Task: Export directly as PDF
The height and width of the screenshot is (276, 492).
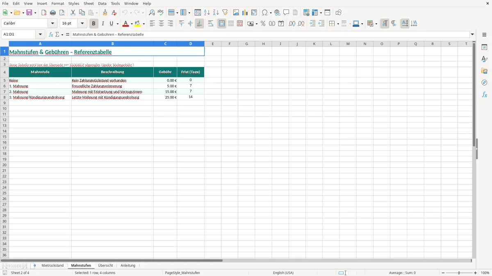Action: click(44, 13)
